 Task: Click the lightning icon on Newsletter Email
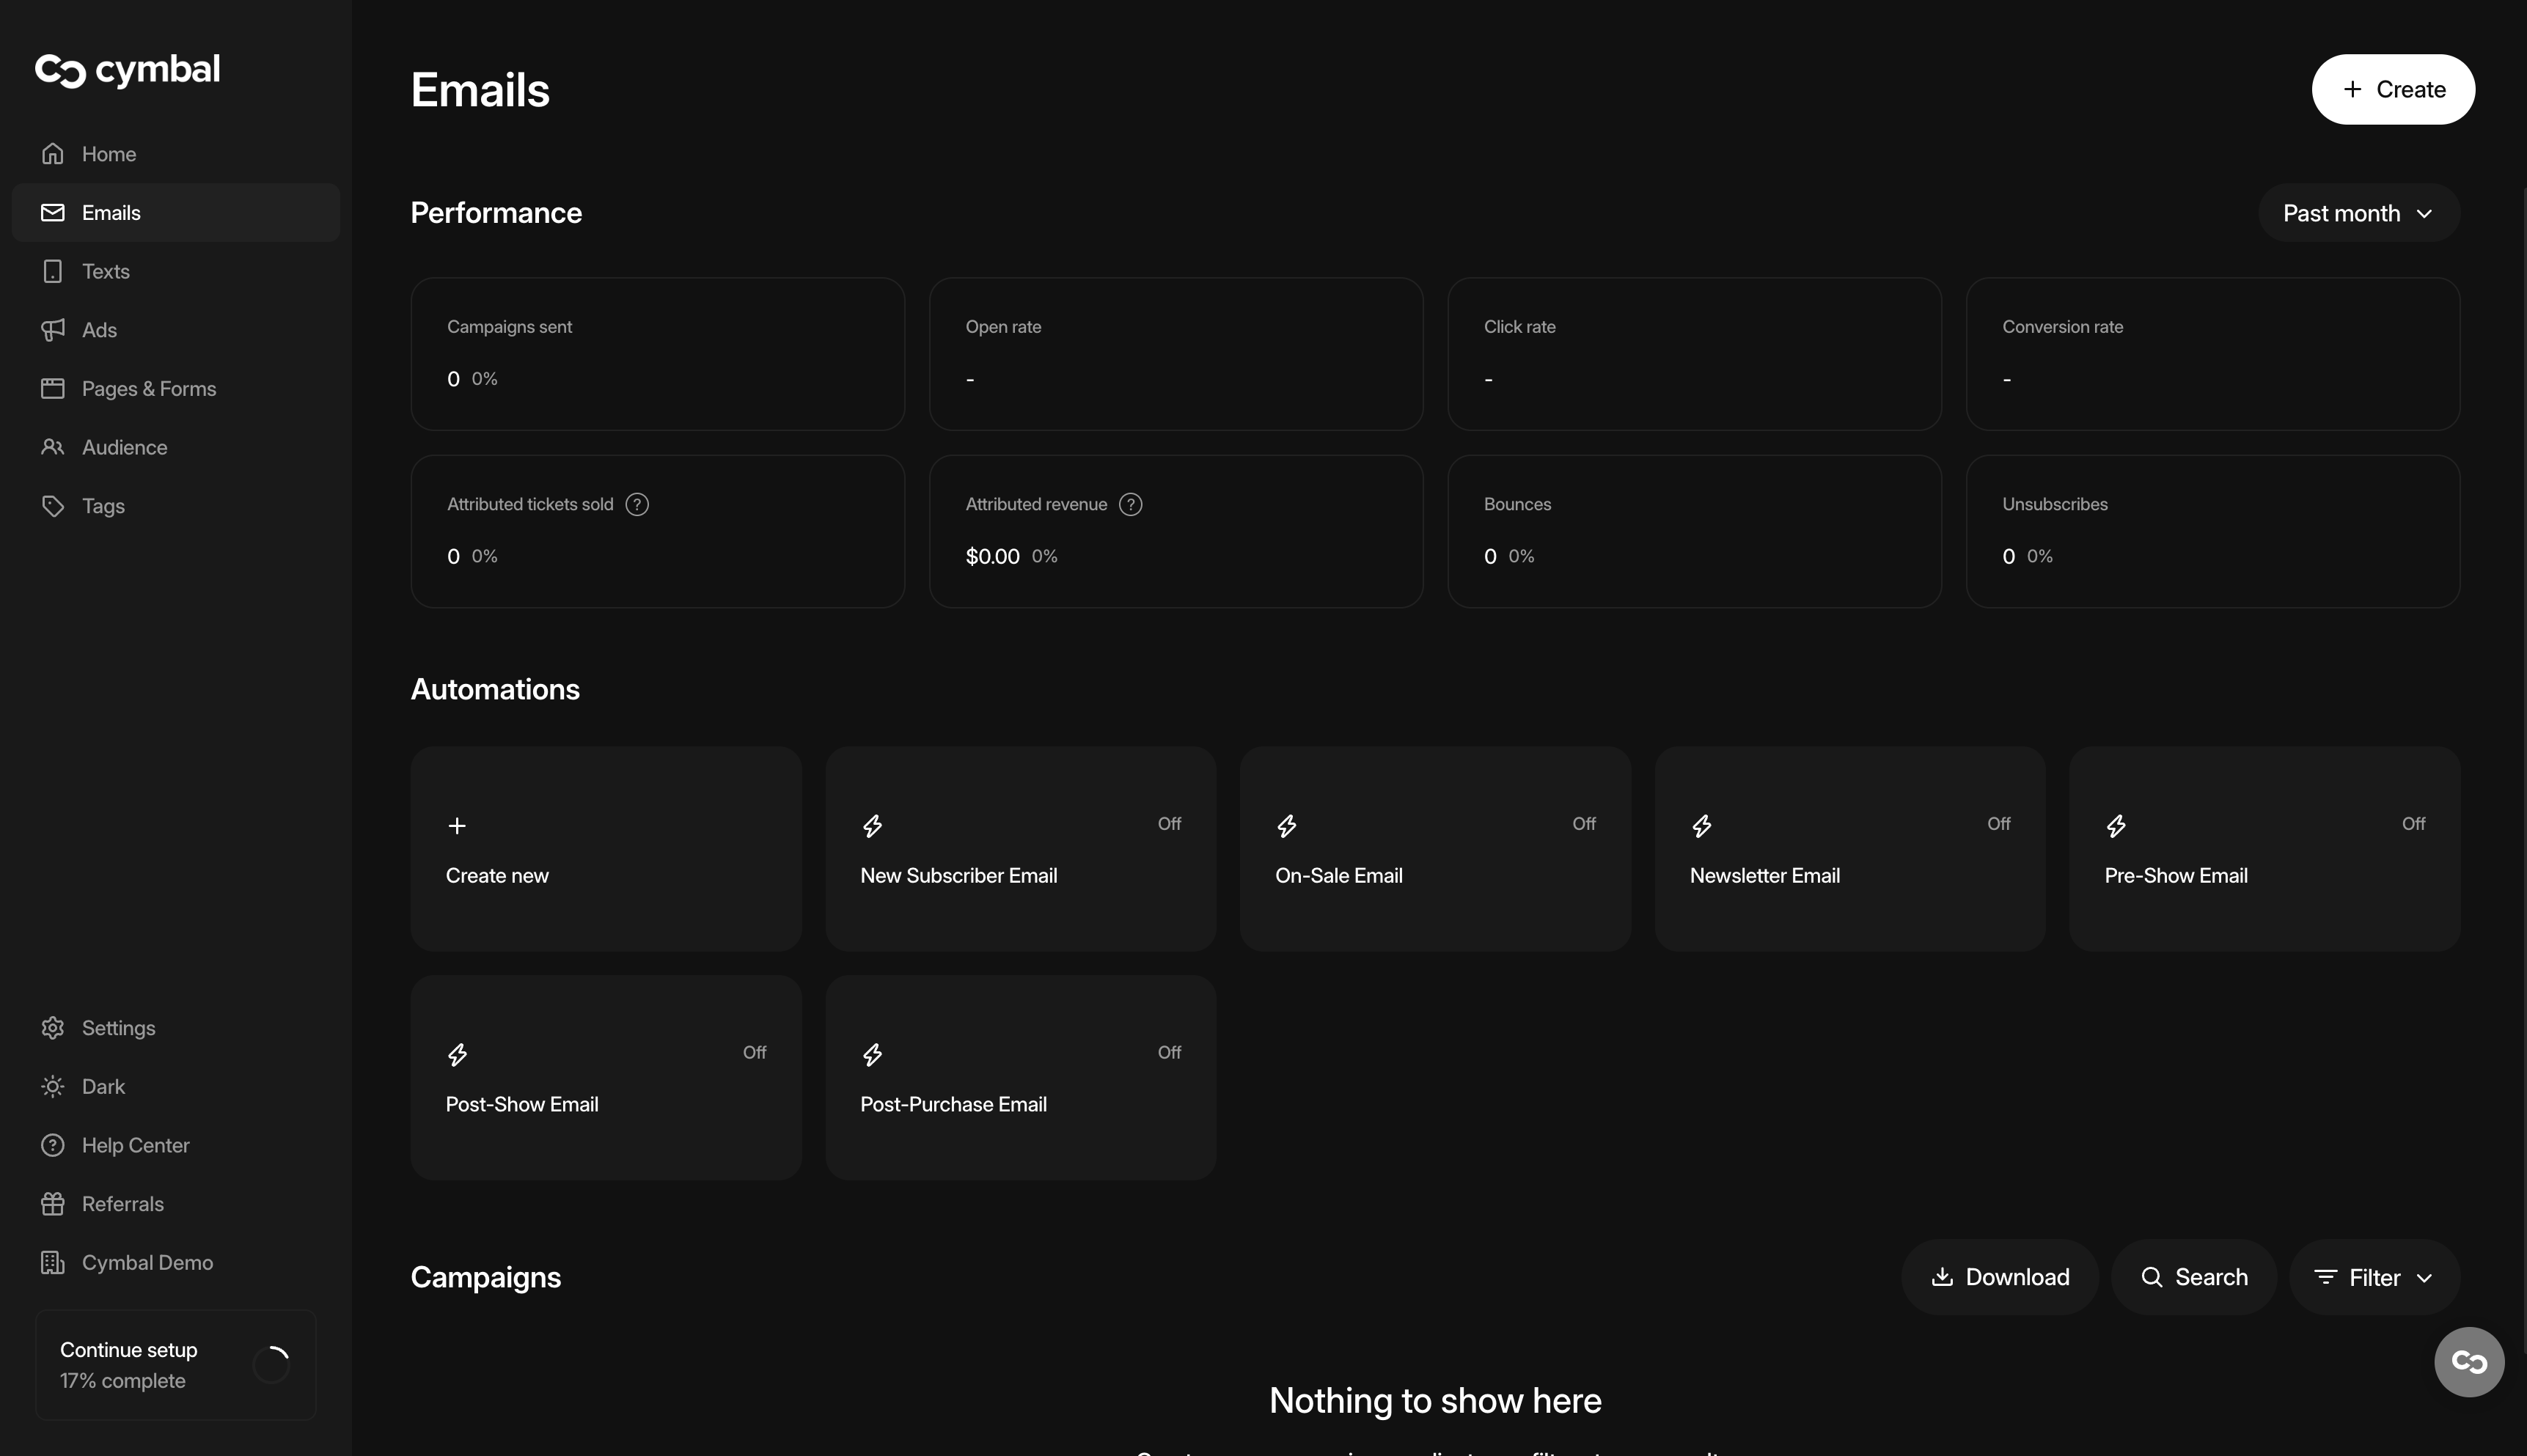coord(1701,826)
